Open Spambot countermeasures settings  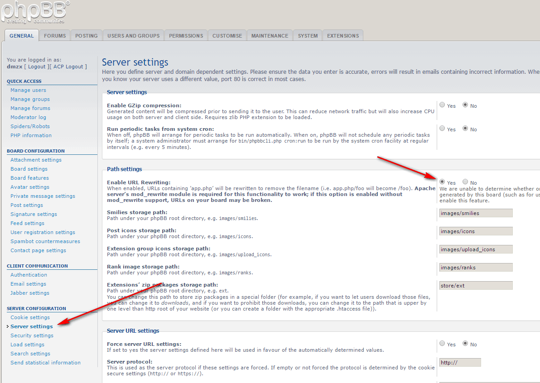(45, 241)
